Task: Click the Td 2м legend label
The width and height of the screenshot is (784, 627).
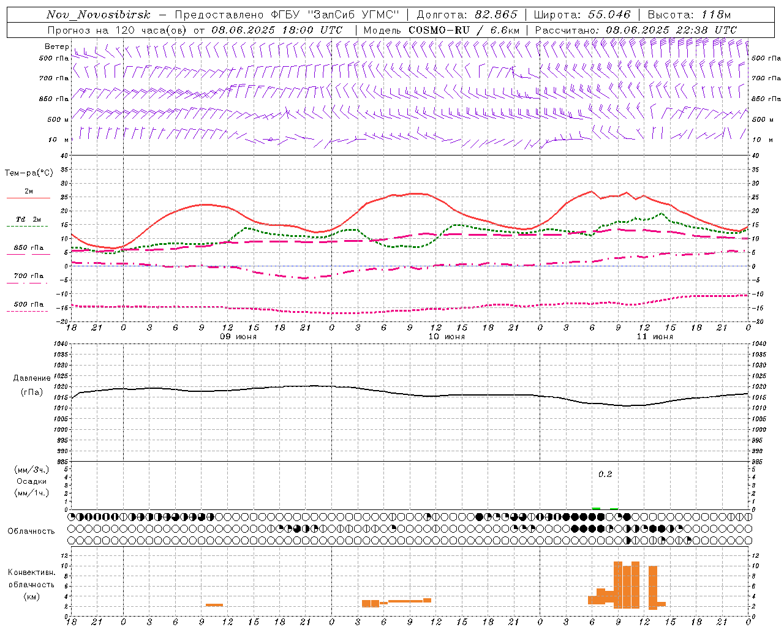Action: 28,219
